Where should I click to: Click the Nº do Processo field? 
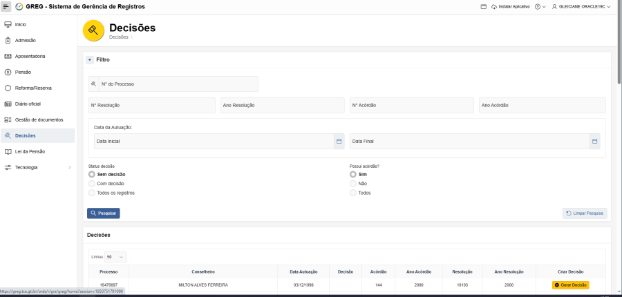click(x=177, y=84)
